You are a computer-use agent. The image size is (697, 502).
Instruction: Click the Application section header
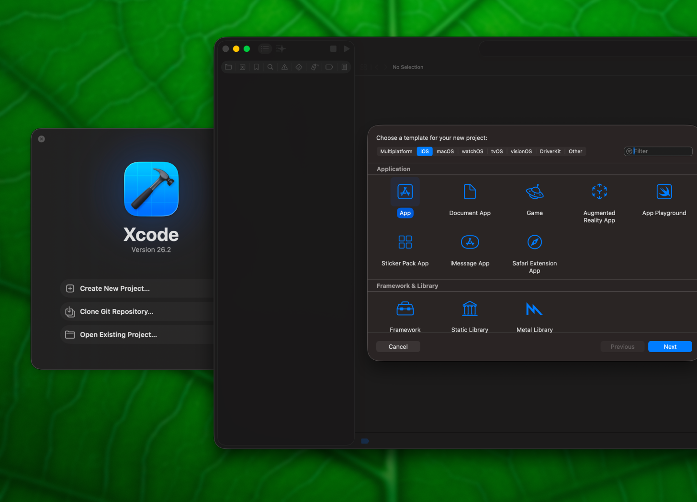click(393, 169)
